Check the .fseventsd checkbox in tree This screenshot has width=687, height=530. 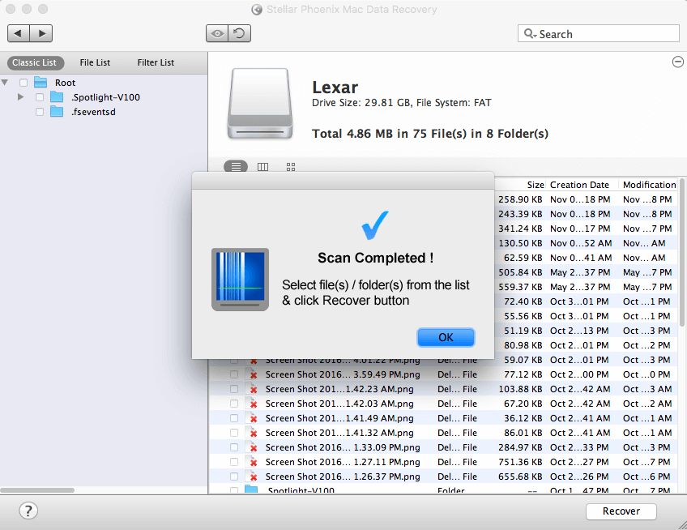40,112
